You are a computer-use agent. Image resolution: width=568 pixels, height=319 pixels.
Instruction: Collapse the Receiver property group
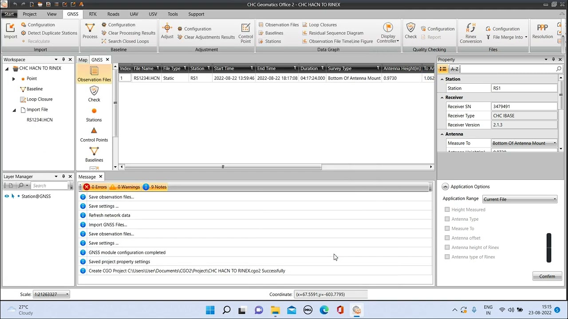(x=442, y=97)
